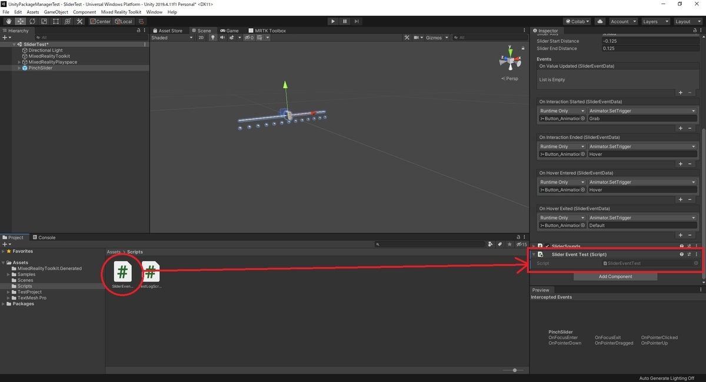Select Directional Light in Hierarchy
This screenshot has height=382, width=706.
45,51
